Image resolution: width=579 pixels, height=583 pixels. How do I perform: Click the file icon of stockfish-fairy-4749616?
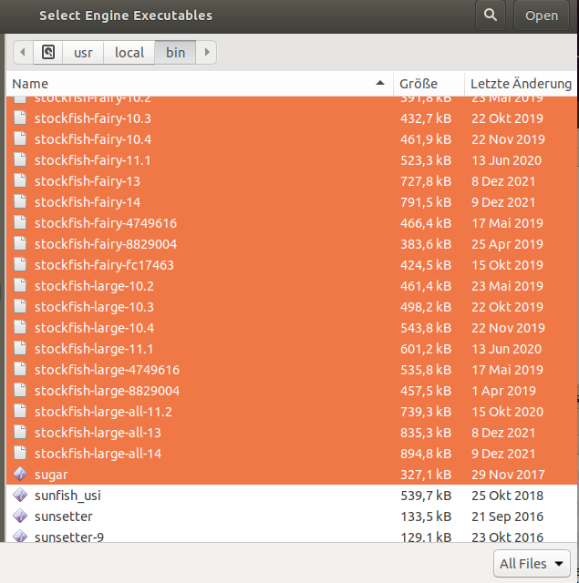pos(20,222)
